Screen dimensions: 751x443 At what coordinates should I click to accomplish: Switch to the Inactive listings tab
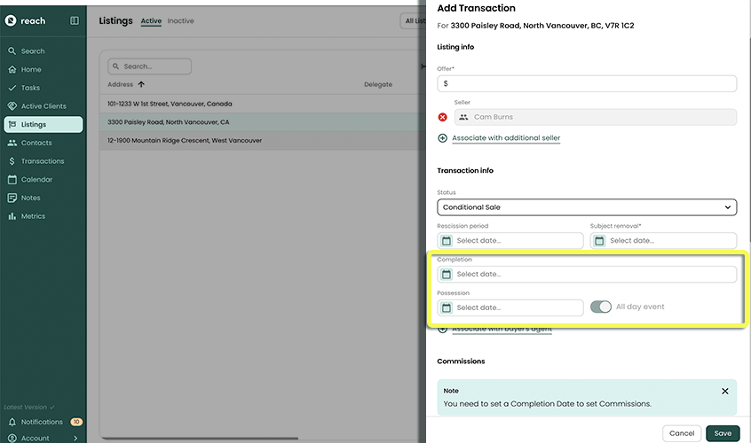pyautogui.click(x=180, y=21)
